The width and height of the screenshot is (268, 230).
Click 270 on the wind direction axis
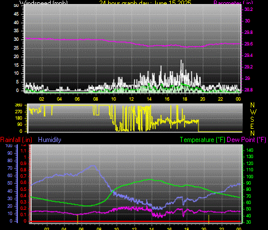point(18,112)
